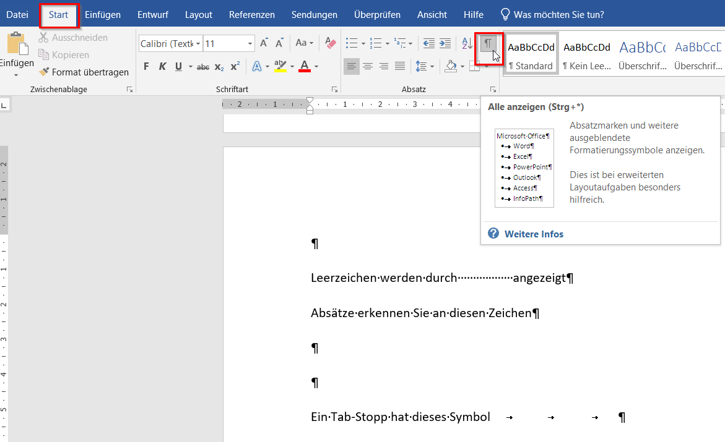Click the sort A-Z icon
Viewport: 725px width, 442px height.
(x=467, y=43)
